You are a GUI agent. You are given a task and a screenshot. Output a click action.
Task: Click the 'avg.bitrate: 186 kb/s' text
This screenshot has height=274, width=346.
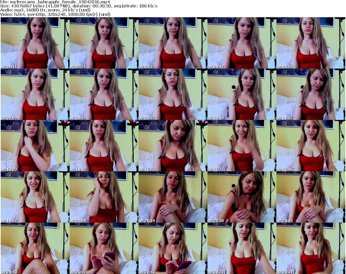coord(135,6)
